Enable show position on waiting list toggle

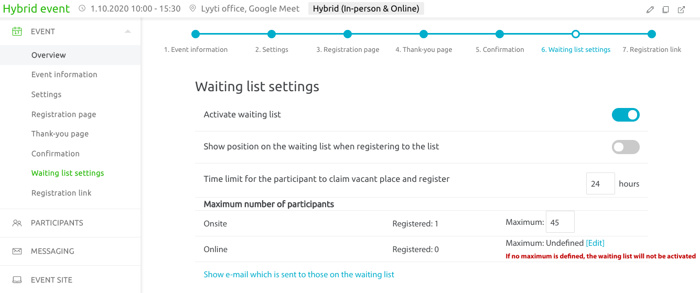tap(626, 147)
